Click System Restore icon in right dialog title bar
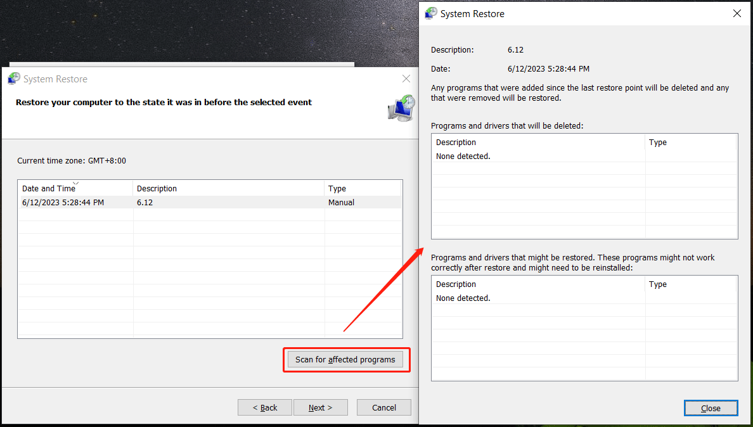753x427 pixels. click(x=431, y=13)
